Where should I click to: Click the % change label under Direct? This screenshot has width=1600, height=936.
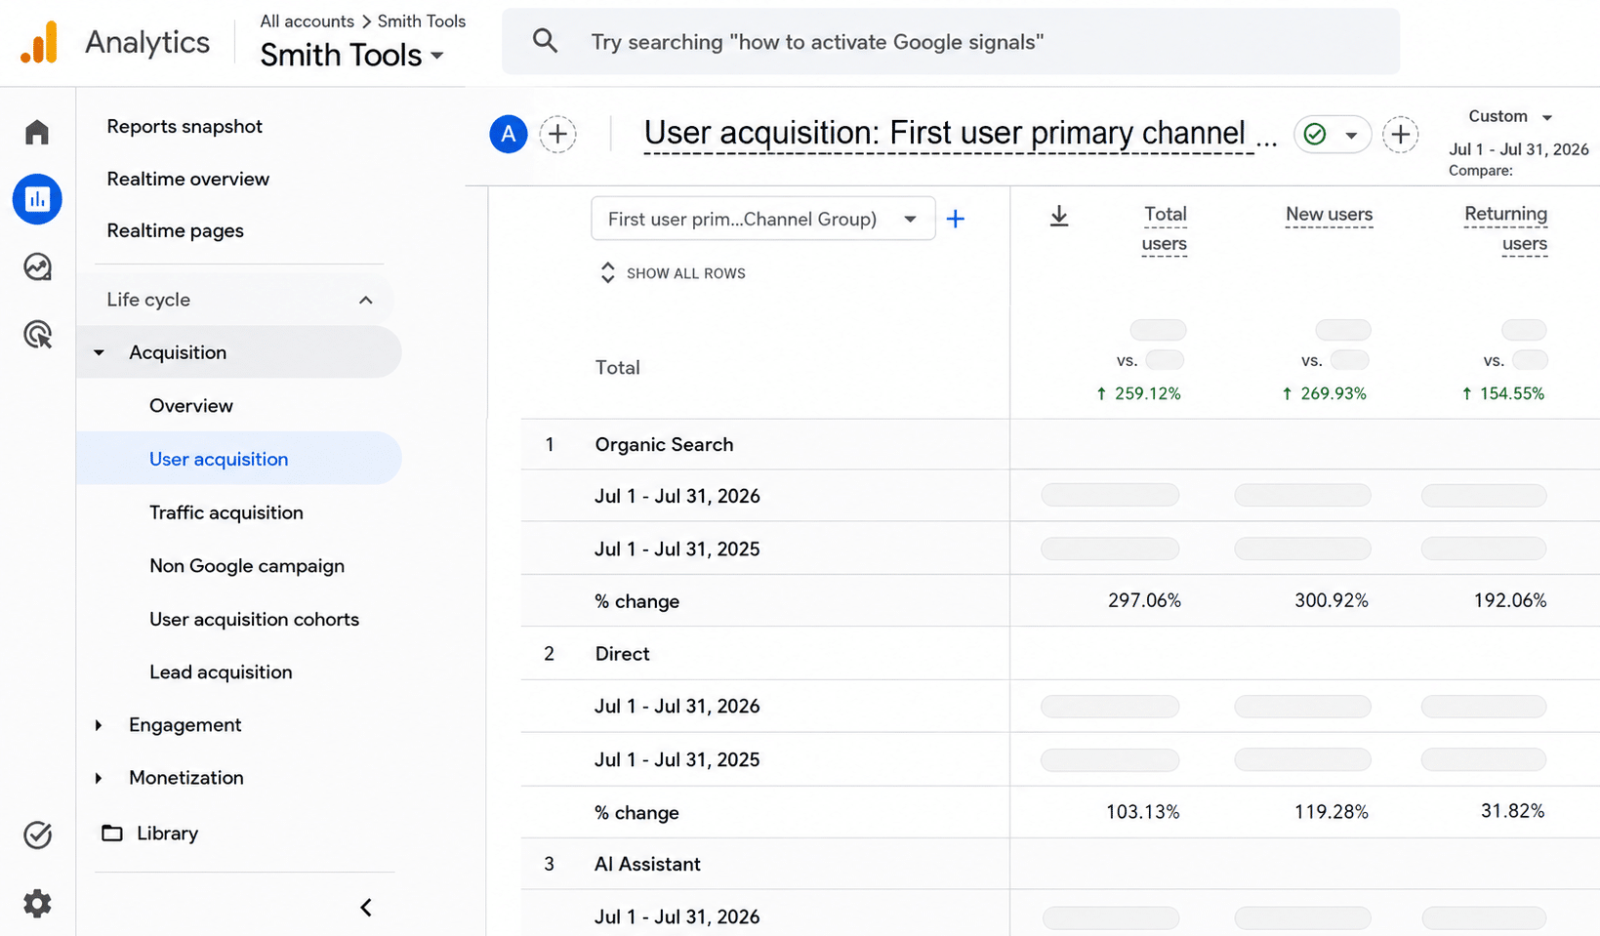pos(636,813)
